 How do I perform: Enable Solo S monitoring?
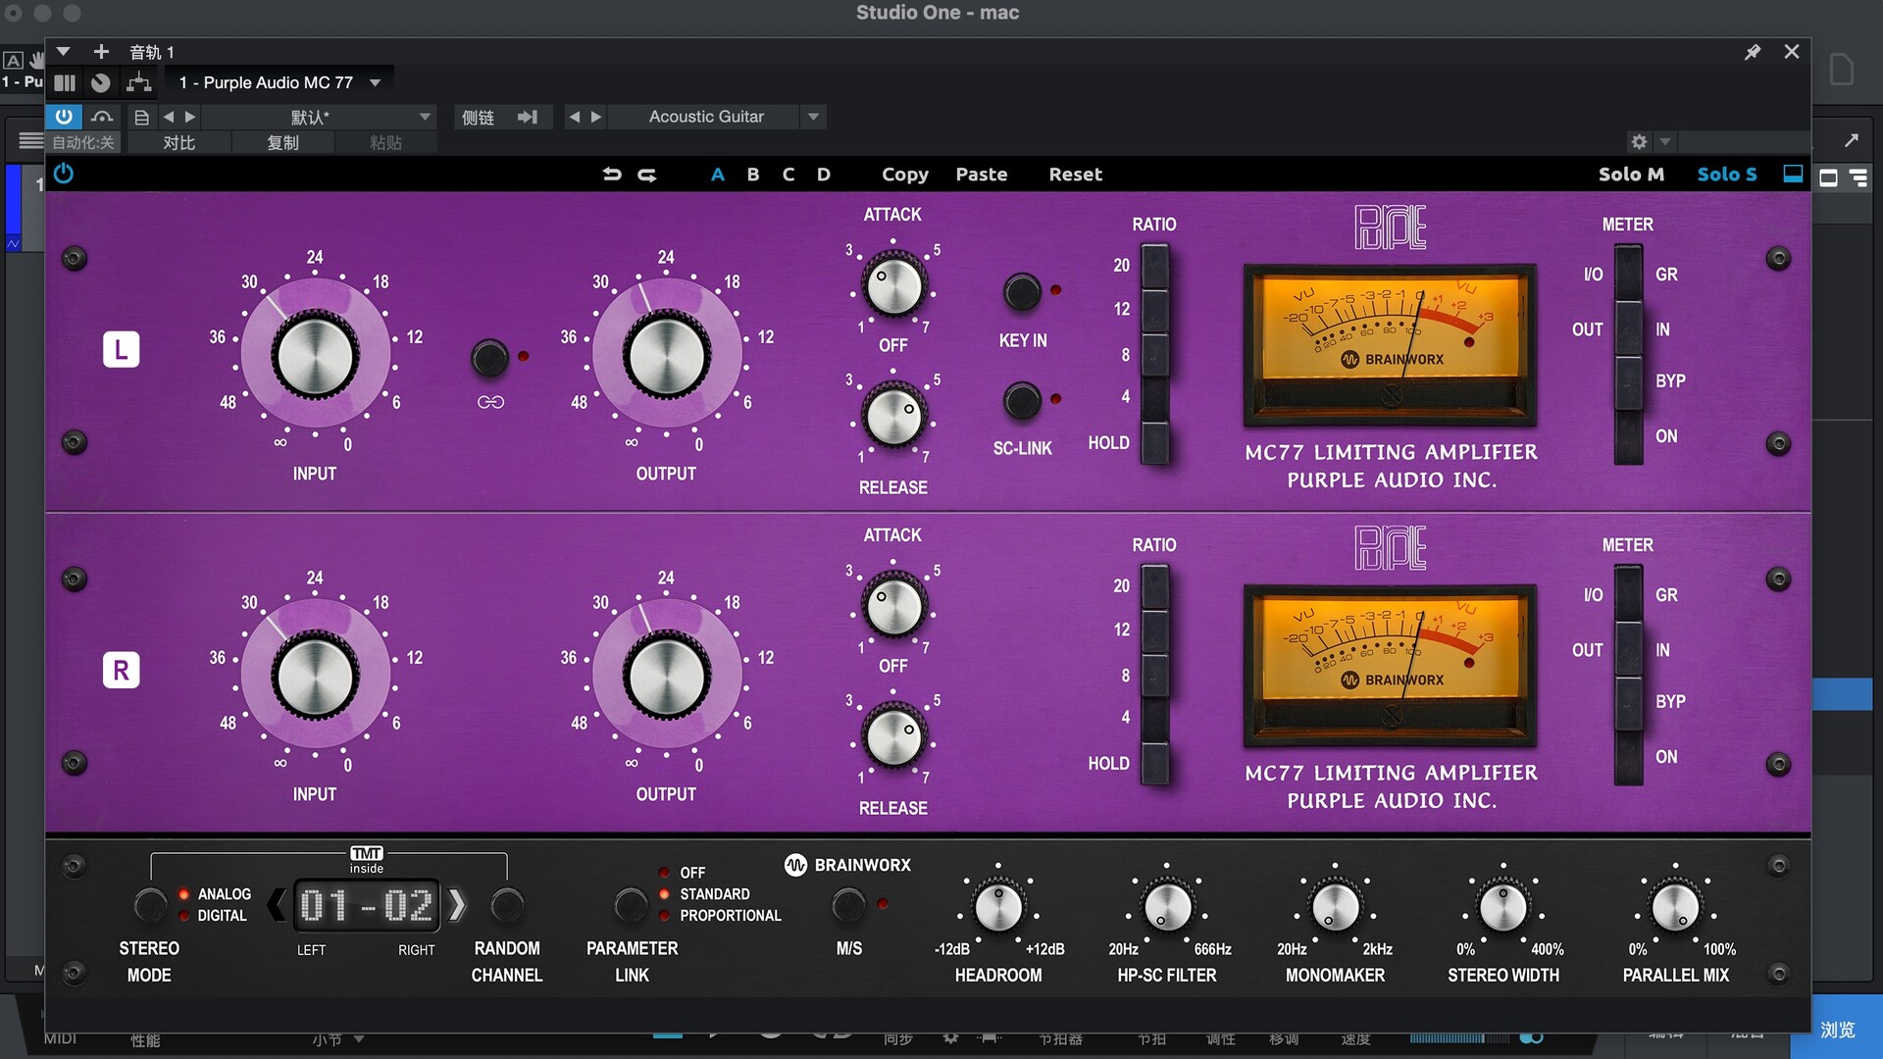tap(1727, 175)
